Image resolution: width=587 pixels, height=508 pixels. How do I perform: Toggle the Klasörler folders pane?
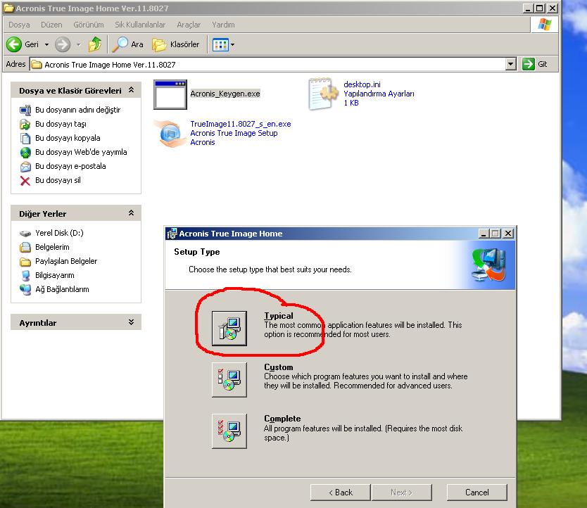tap(175, 44)
